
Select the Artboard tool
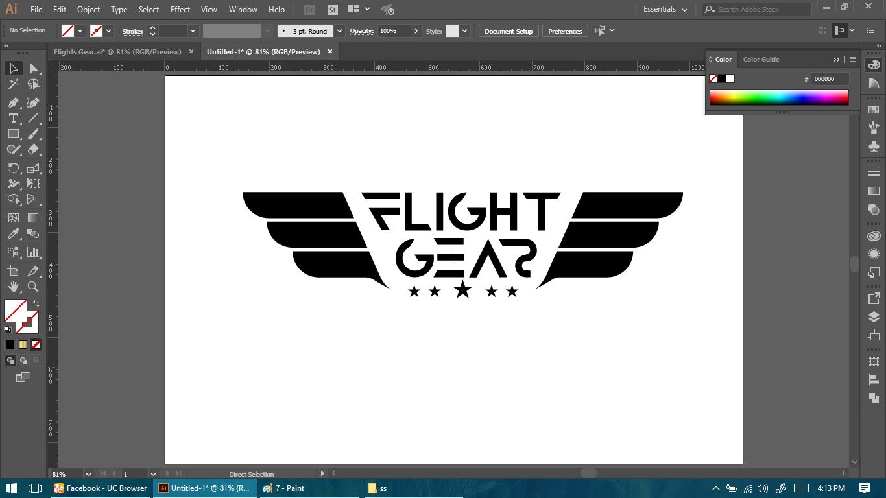pos(13,271)
